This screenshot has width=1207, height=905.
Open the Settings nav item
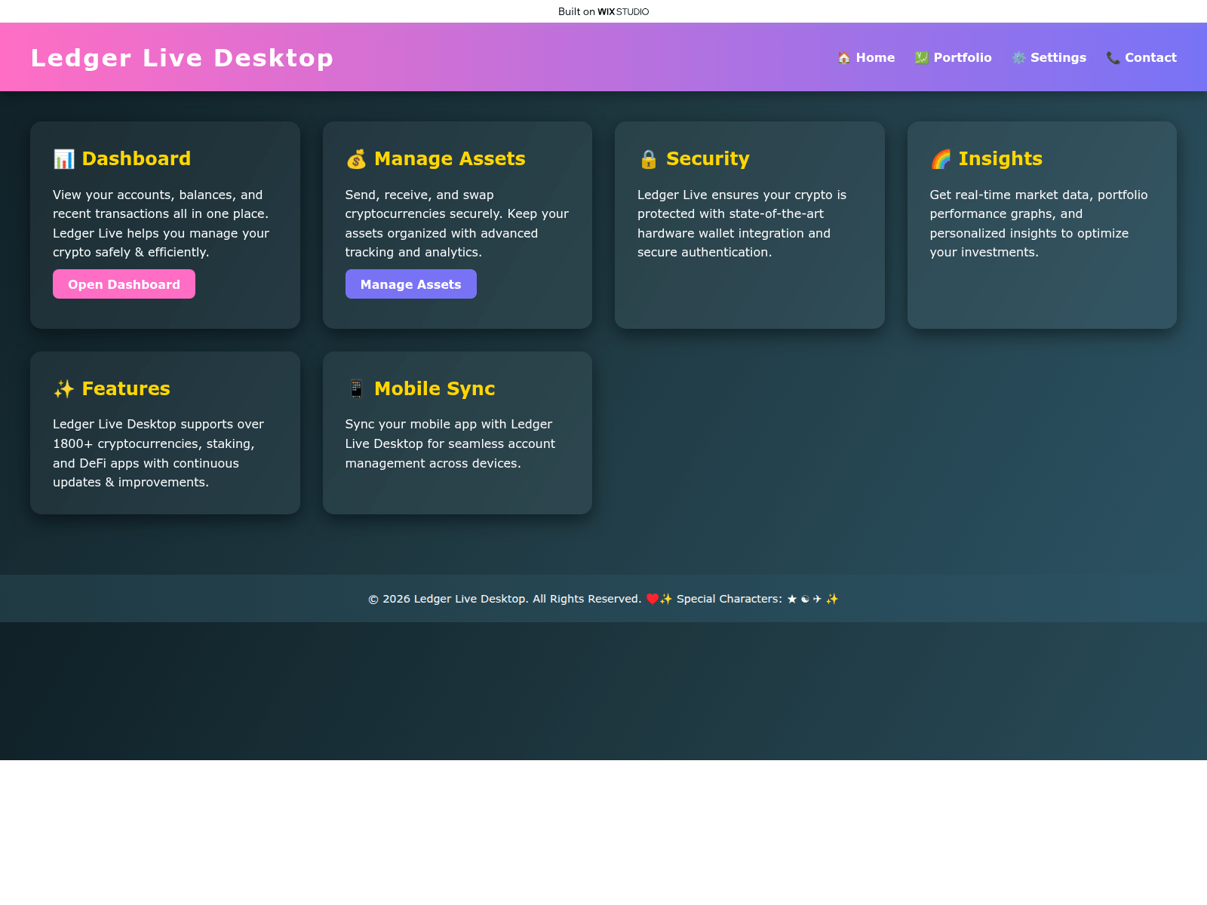[1049, 58]
